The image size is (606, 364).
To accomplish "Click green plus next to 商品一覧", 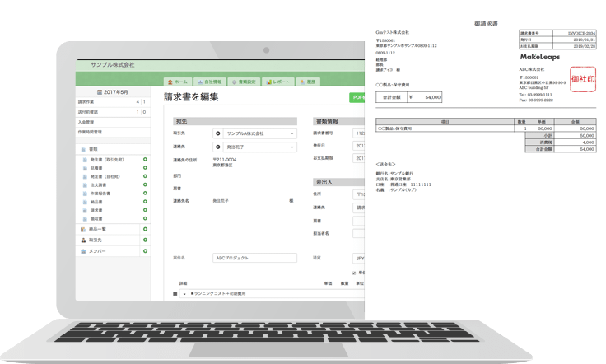I will coord(145,229).
